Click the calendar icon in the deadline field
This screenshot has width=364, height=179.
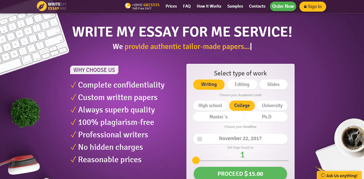(x=200, y=139)
